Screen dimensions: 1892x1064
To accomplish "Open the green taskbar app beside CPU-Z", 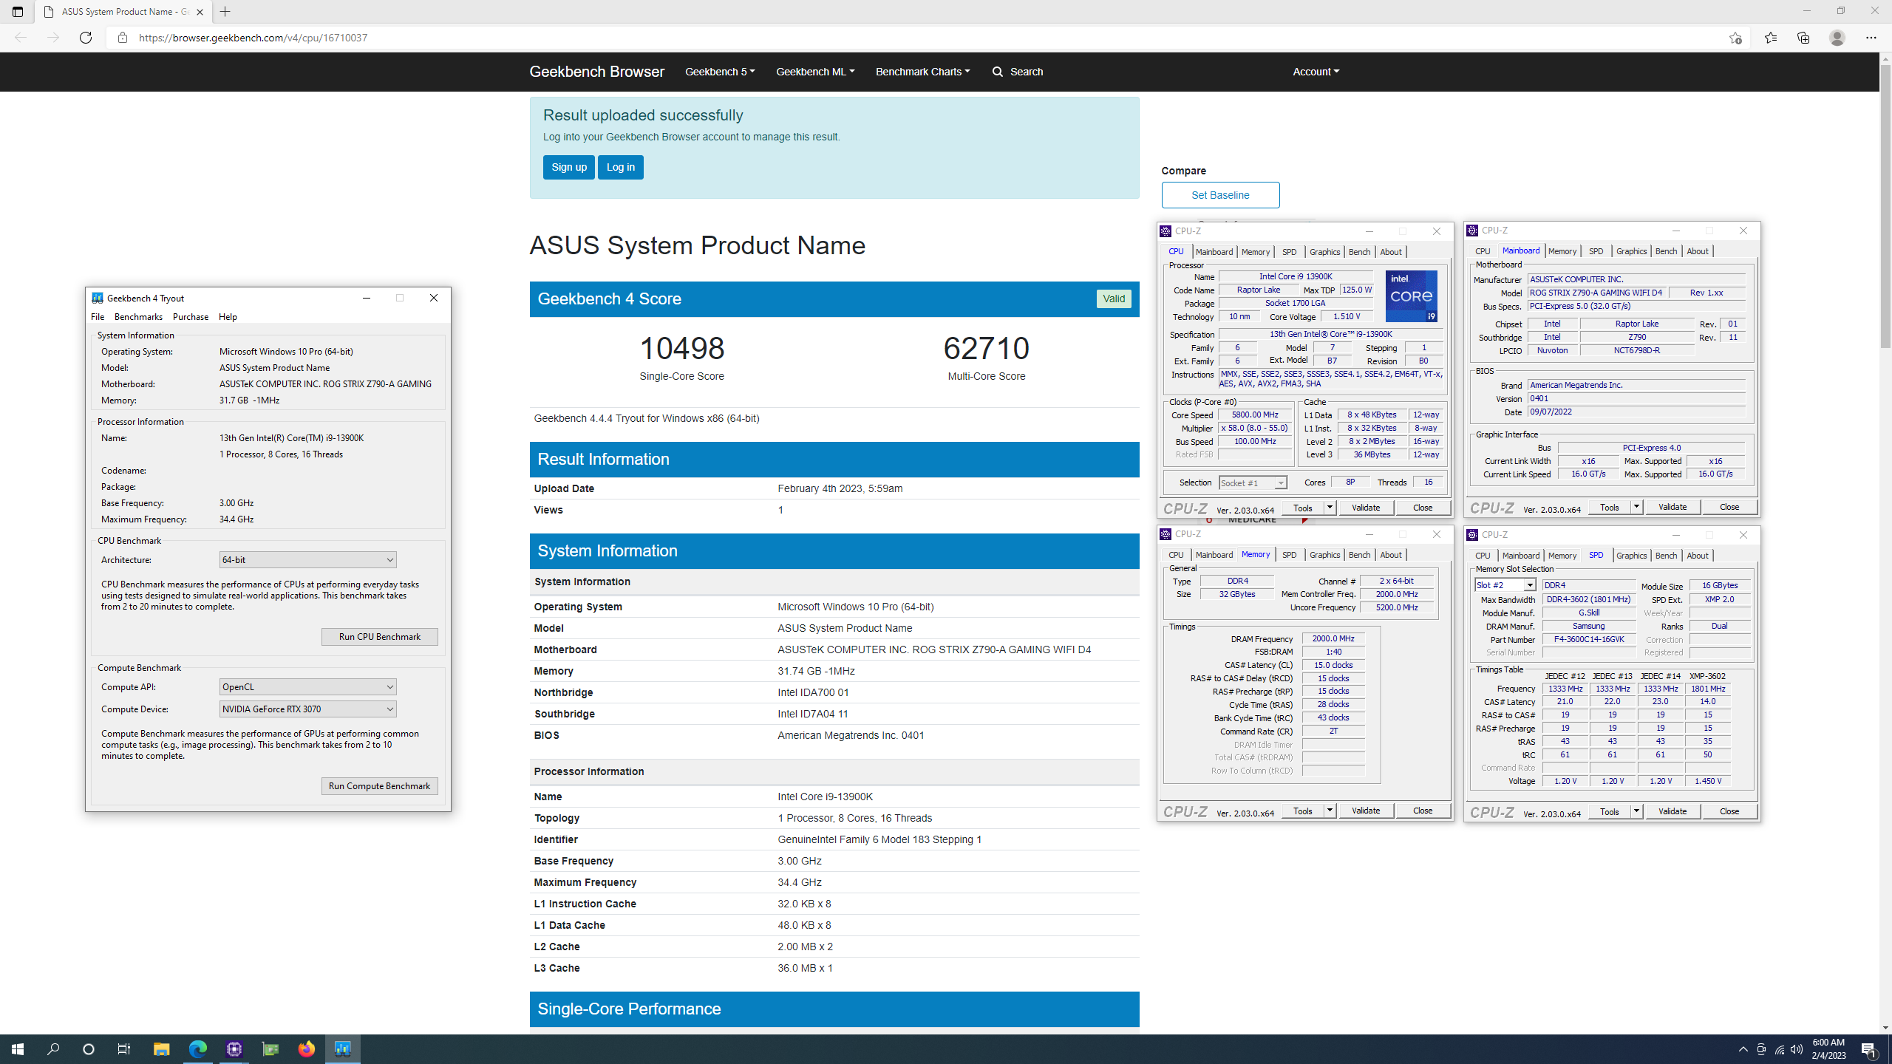I will (270, 1049).
